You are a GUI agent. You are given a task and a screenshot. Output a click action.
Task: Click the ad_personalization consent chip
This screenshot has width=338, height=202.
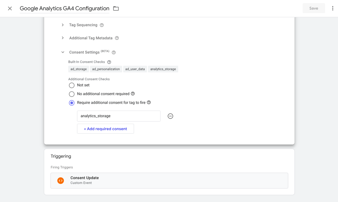pos(106,69)
